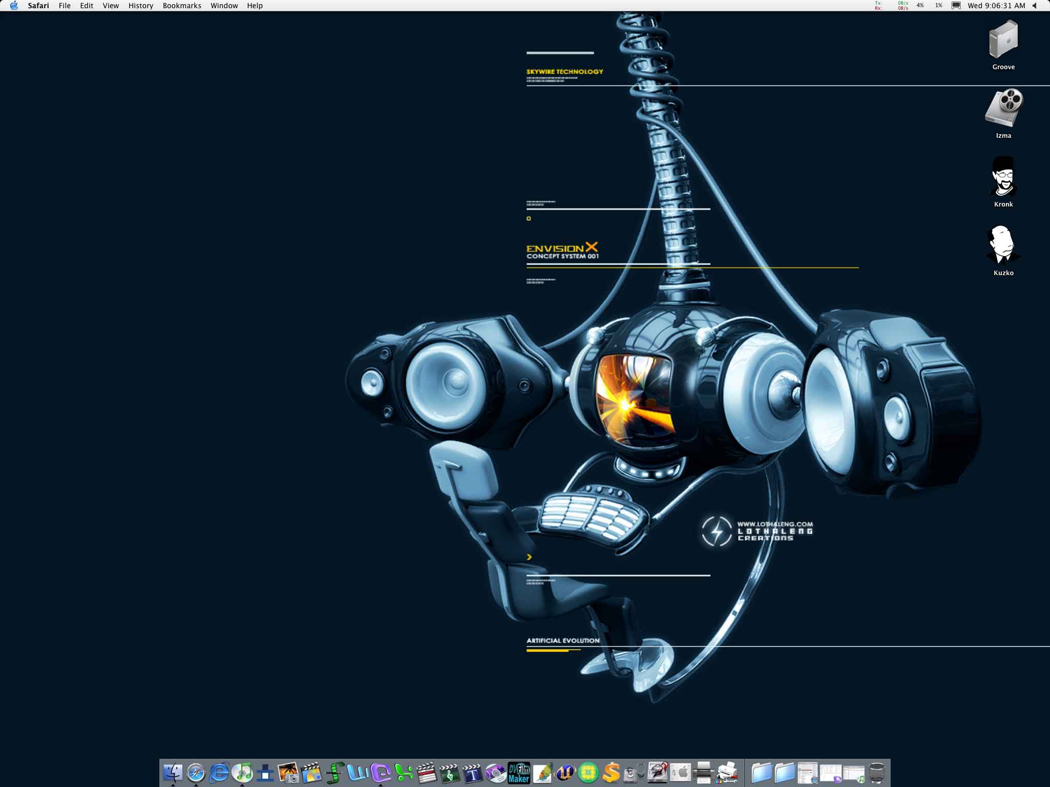
Task: Open Finder from the Dock
Action: 173,773
